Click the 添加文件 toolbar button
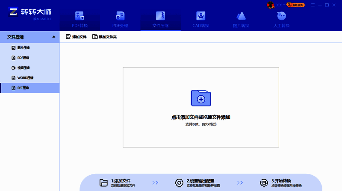342x191 pixels. tap(76, 37)
